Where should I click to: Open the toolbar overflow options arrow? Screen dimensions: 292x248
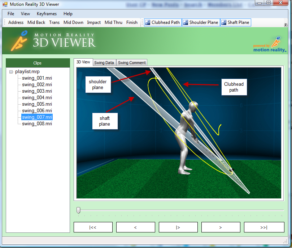coord(286,25)
